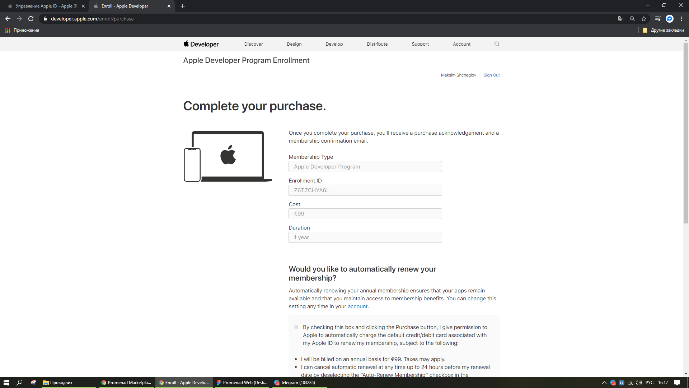Screen dimensions: 689x388
Task: Click the taskbar clock 16:17
Action: point(663,383)
